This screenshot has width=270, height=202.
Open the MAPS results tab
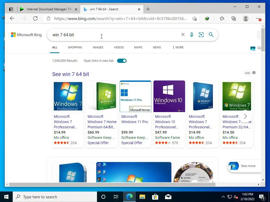138,47
